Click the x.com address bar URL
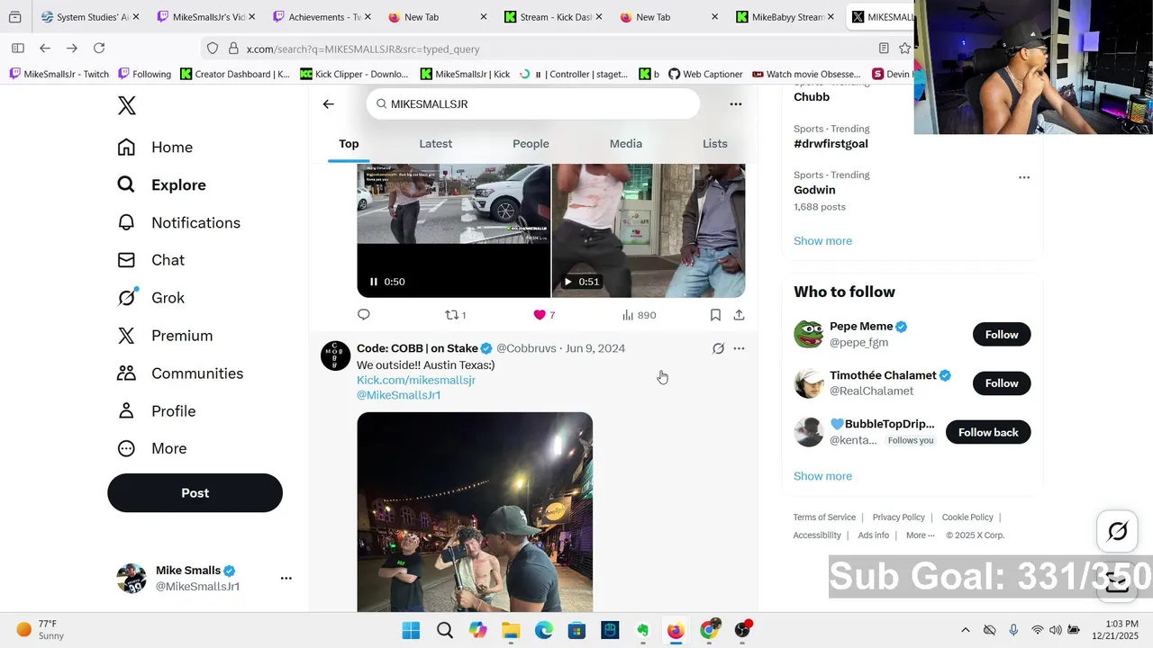The height and width of the screenshot is (648, 1153). click(363, 49)
